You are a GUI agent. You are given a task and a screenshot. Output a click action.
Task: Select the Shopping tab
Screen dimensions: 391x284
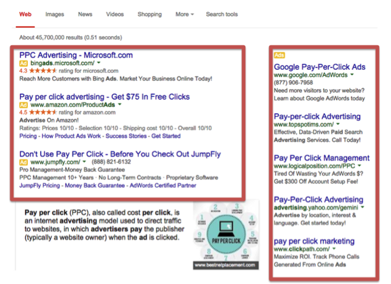(x=149, y=14)
